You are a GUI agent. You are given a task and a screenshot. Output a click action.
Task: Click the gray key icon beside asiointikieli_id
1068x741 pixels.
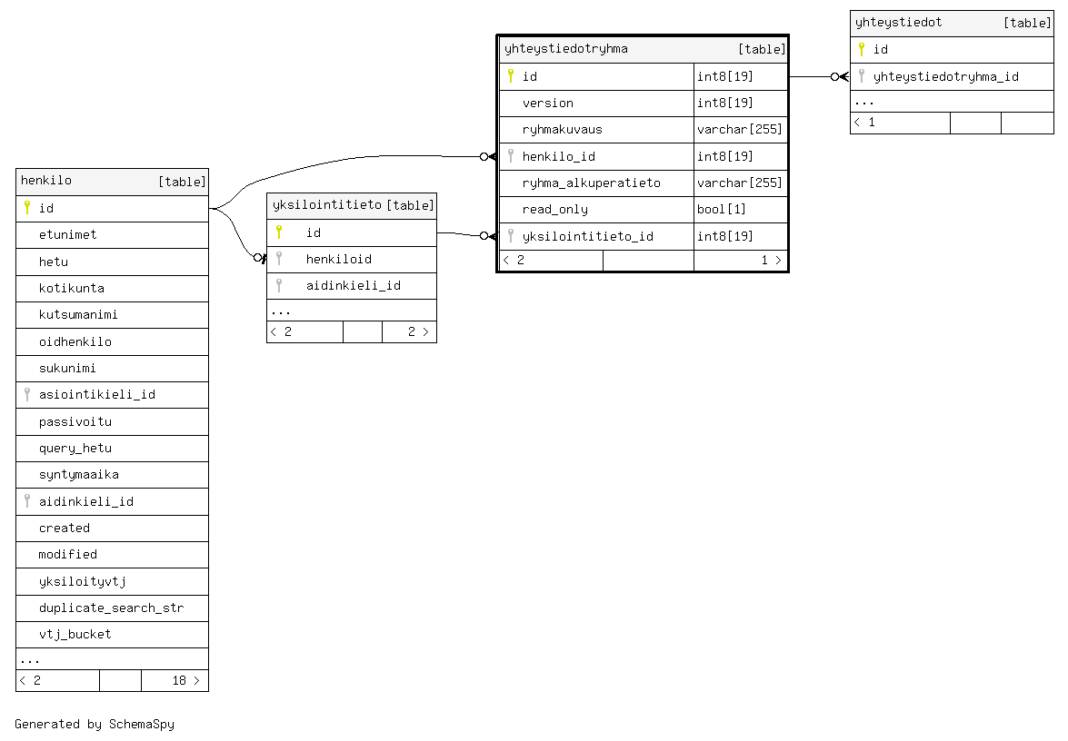point(27,395)
